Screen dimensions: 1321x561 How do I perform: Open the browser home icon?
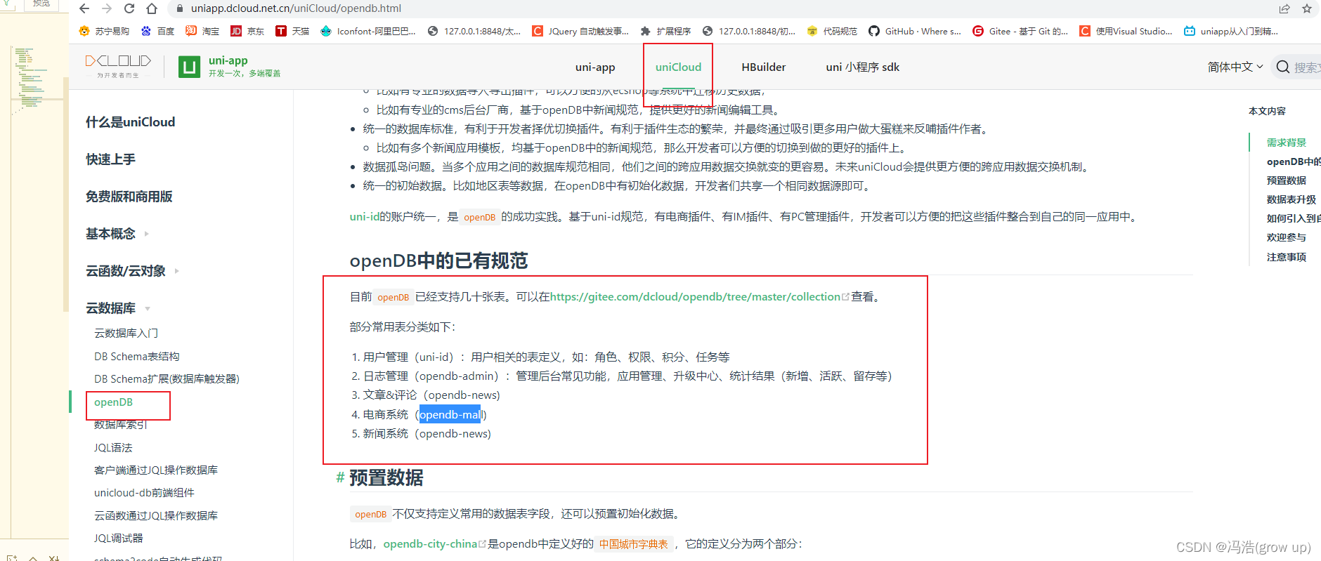coord(152,8)
